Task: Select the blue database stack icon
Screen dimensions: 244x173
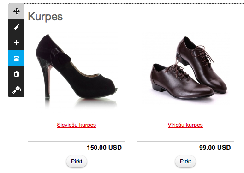Action: click(16, 58)
